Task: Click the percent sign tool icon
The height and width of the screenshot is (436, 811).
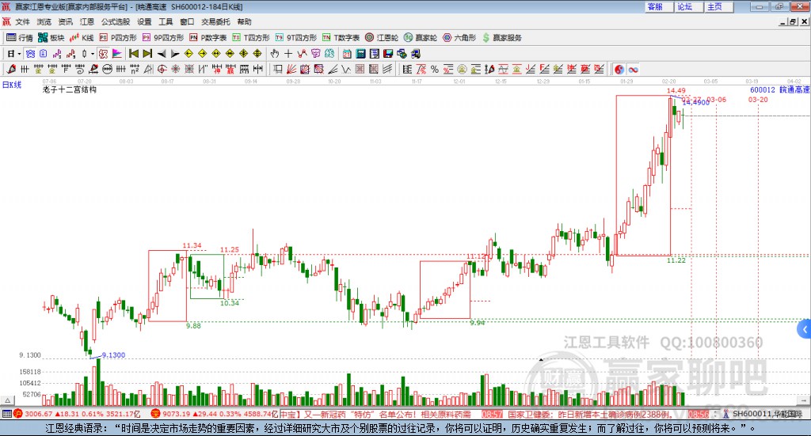Action: pyautogui.click(x=435, y=69)
